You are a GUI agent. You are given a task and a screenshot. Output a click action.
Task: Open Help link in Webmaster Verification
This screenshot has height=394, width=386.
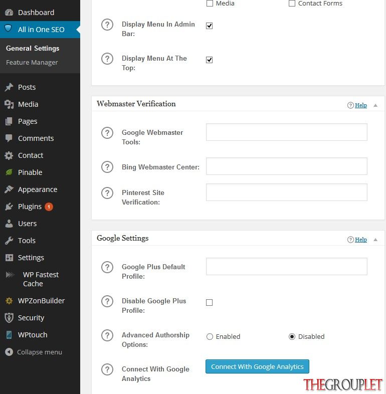[361, 105]
